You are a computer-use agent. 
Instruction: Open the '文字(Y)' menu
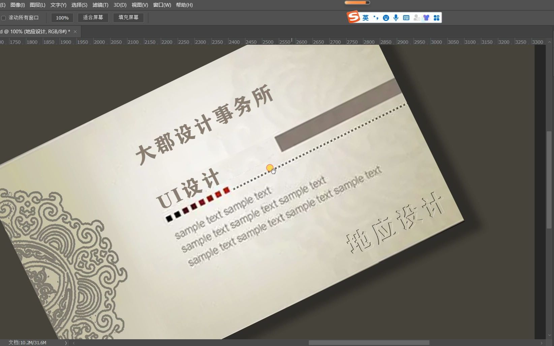(58, 5)
